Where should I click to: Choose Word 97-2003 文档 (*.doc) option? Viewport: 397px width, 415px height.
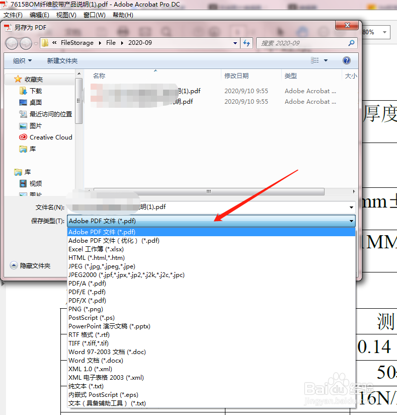[x=211, y=352]
